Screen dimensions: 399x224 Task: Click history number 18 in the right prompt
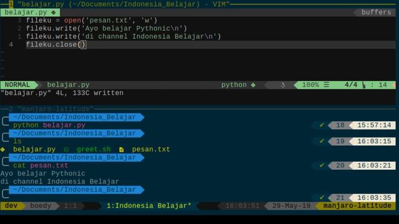340,125
